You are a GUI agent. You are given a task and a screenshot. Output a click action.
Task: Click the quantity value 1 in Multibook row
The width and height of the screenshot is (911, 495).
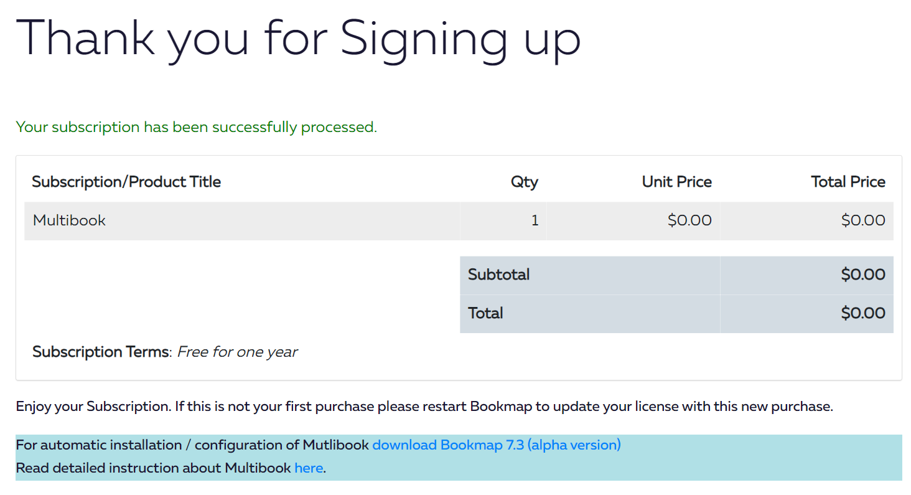click(535, 220)
